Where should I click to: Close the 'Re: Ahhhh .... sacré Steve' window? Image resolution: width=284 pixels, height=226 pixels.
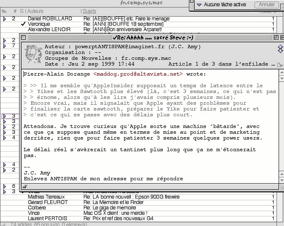click(23, 37)
